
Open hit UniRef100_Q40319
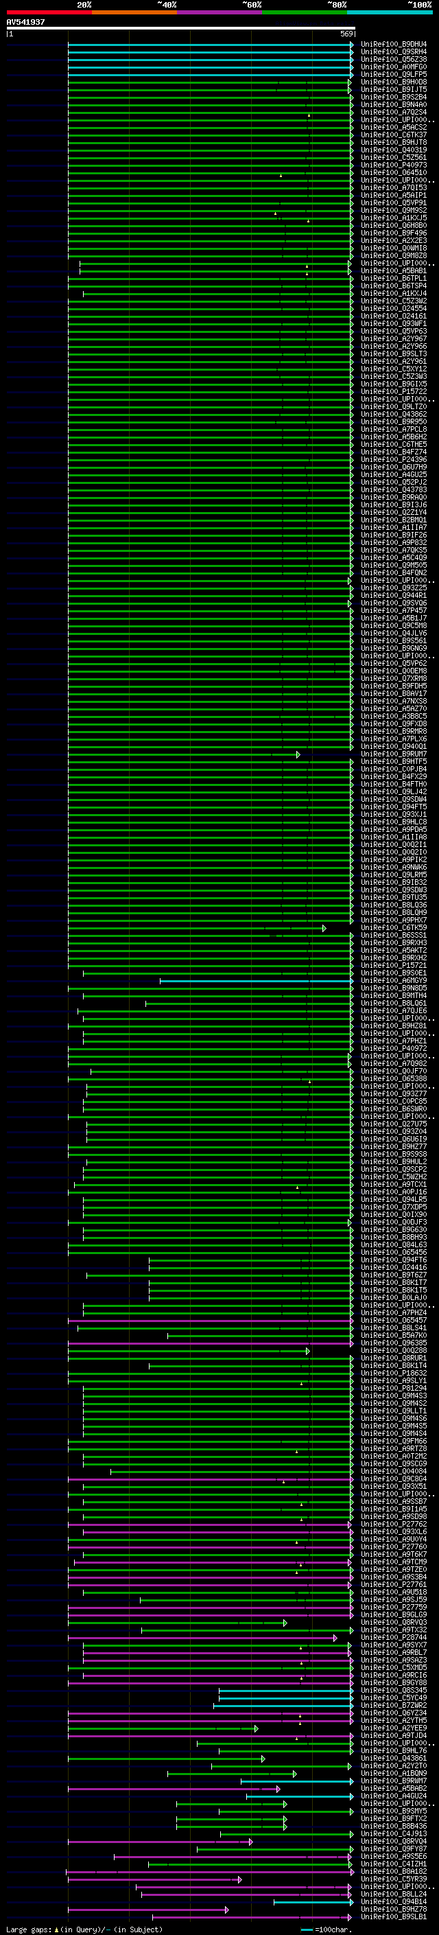[393, 151]
